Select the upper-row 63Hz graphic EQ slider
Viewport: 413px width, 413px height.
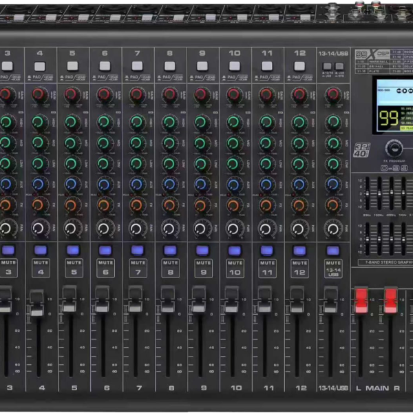(368, 193)
